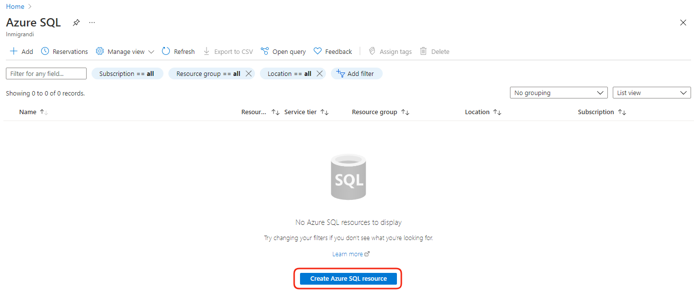Open query in Resource Graph
The image size is (694, 292).
283,51
